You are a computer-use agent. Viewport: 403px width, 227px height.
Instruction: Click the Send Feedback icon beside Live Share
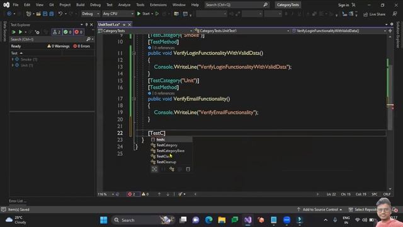pyautogui.click(x=395, y=14)
